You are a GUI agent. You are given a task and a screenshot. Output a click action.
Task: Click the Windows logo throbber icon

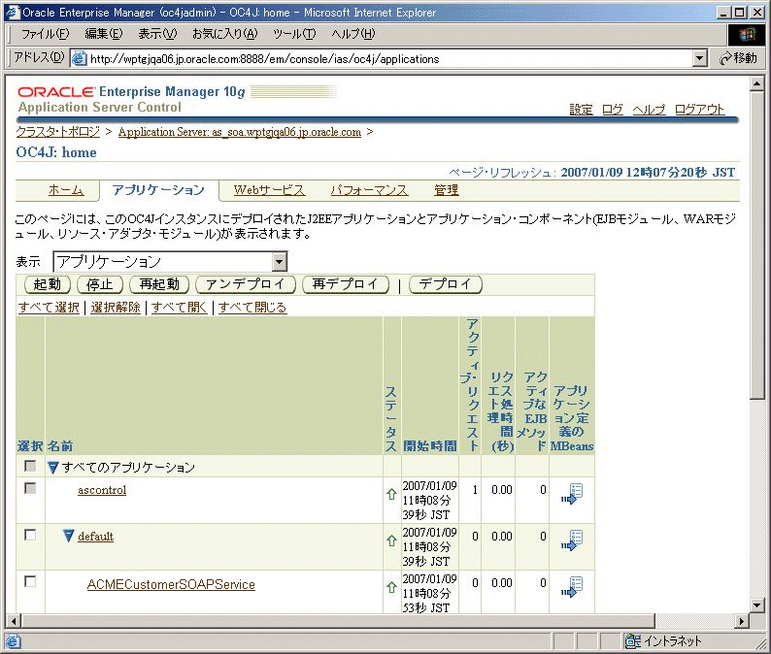coord(747,34)
